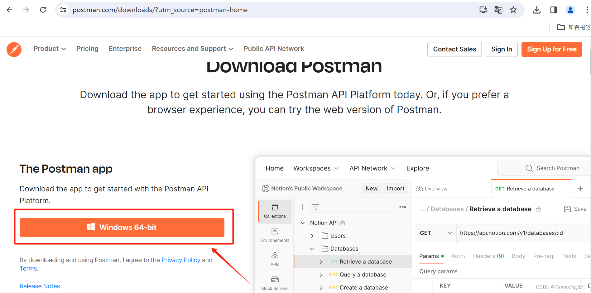591x293 pixels.
Task: Click the Import button in workspace
Action: coord(396,189)
